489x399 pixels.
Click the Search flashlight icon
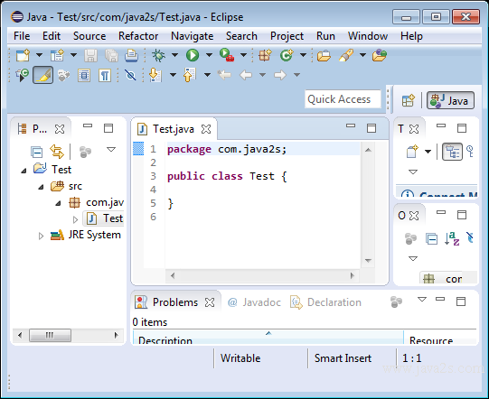[345, 55]
